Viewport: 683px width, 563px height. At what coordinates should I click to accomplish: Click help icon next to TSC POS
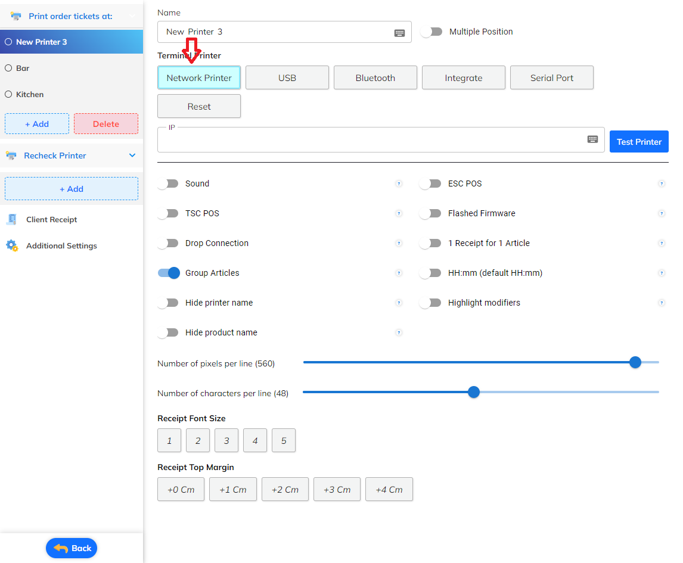[399, 213]
